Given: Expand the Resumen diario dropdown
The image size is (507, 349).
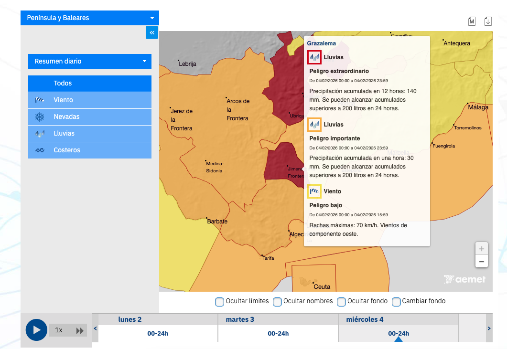Looking at the screenshot, I should (x=90, y=61).
